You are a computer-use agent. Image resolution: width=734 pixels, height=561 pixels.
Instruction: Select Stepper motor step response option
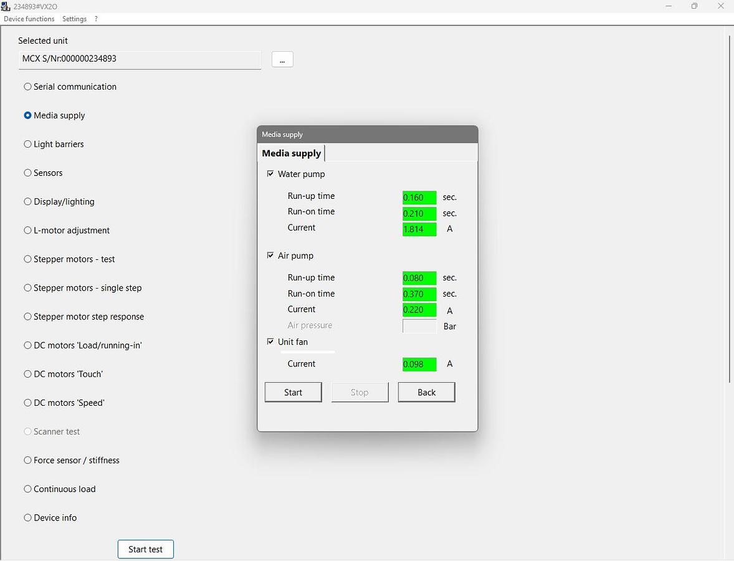27,317
